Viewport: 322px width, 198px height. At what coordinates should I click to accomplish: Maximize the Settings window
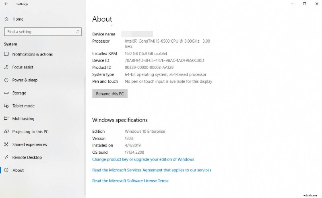304,4
